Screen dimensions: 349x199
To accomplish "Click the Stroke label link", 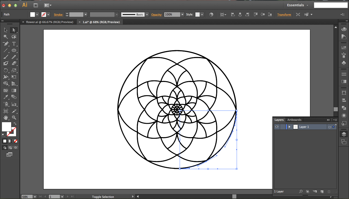I will [58, 15].
